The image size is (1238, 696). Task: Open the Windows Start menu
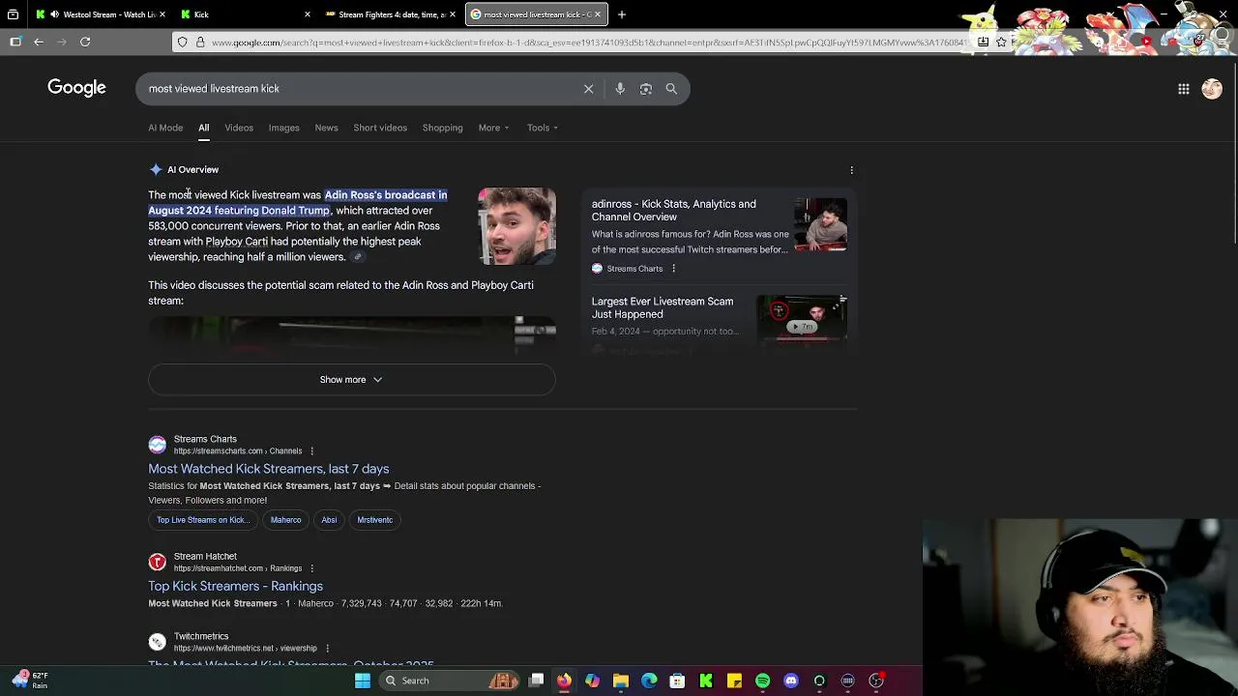(363, 681)
